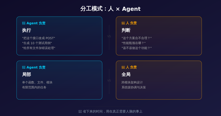Click the footer sentence 省下来的时间

point(112,112)
